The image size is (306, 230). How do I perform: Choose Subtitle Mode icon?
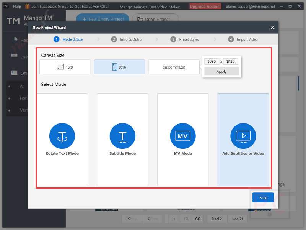coord(122,136)
